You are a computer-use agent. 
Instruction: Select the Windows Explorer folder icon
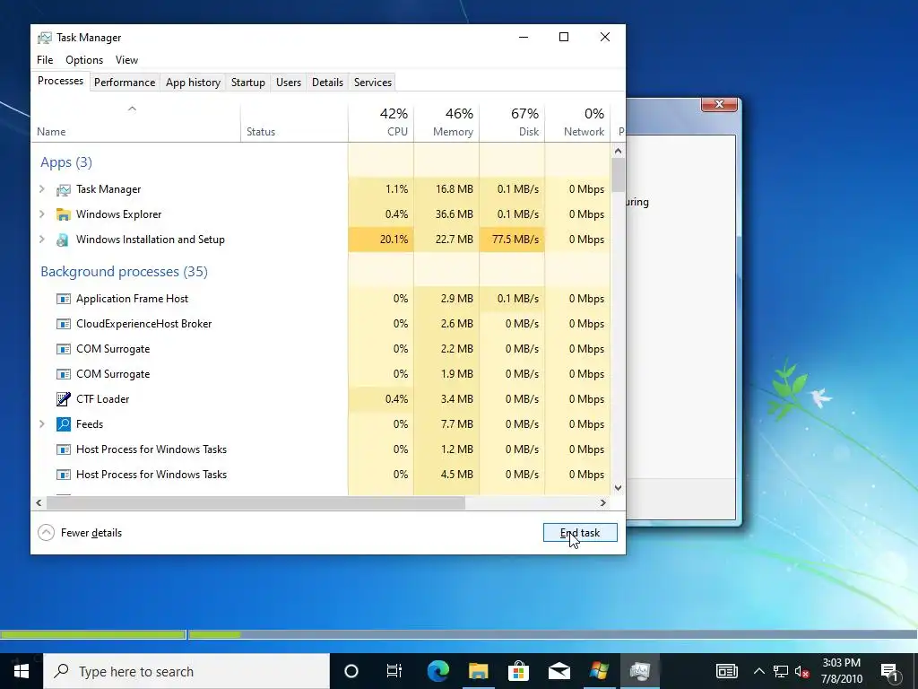64,214
